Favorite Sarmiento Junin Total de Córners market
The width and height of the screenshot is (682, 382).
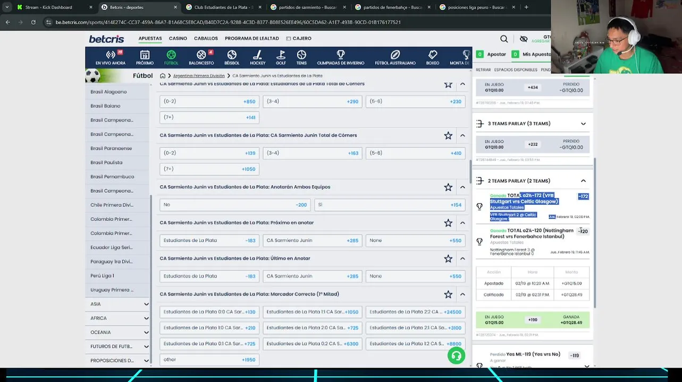pyautogui.click(x=448, y=135)
